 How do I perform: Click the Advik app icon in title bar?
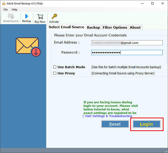coord(4,3)
